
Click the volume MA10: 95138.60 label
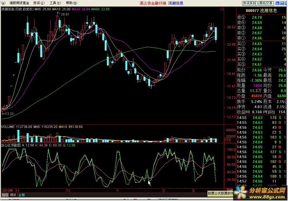(x=70, y=127)
